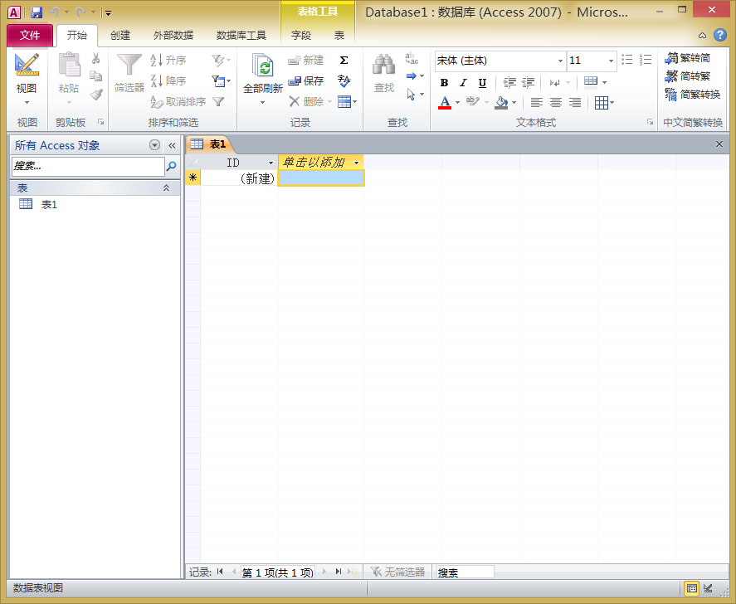Click 简繁转换 conversion button
The width and height of the screenshot is (736, 604).
693,95
